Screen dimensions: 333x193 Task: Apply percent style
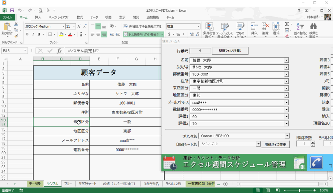(178, 34)
